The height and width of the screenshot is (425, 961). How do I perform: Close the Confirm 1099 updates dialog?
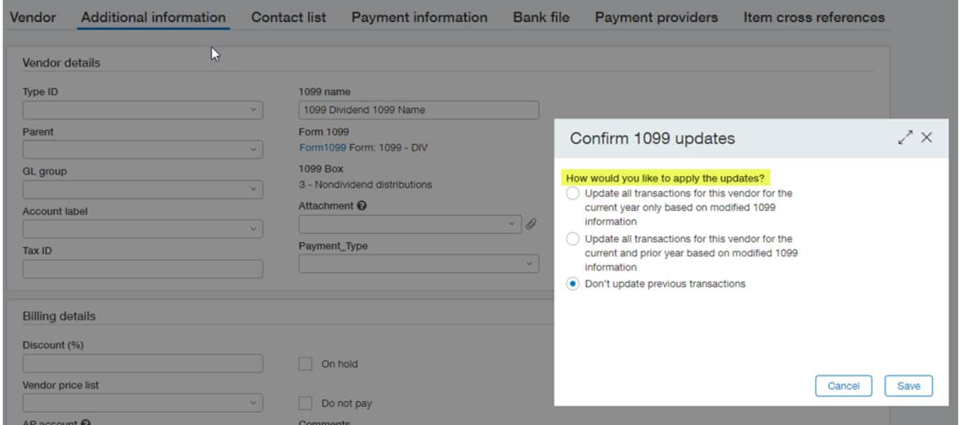tap(927, 138)
